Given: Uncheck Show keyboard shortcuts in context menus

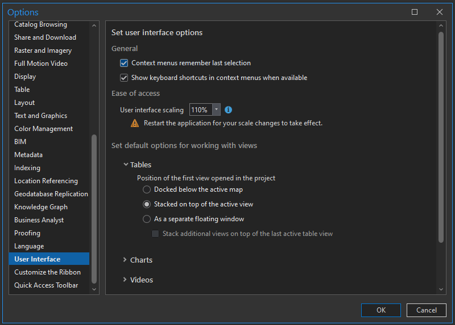Looking at the screenshot, I should click(x=124, y=78).
